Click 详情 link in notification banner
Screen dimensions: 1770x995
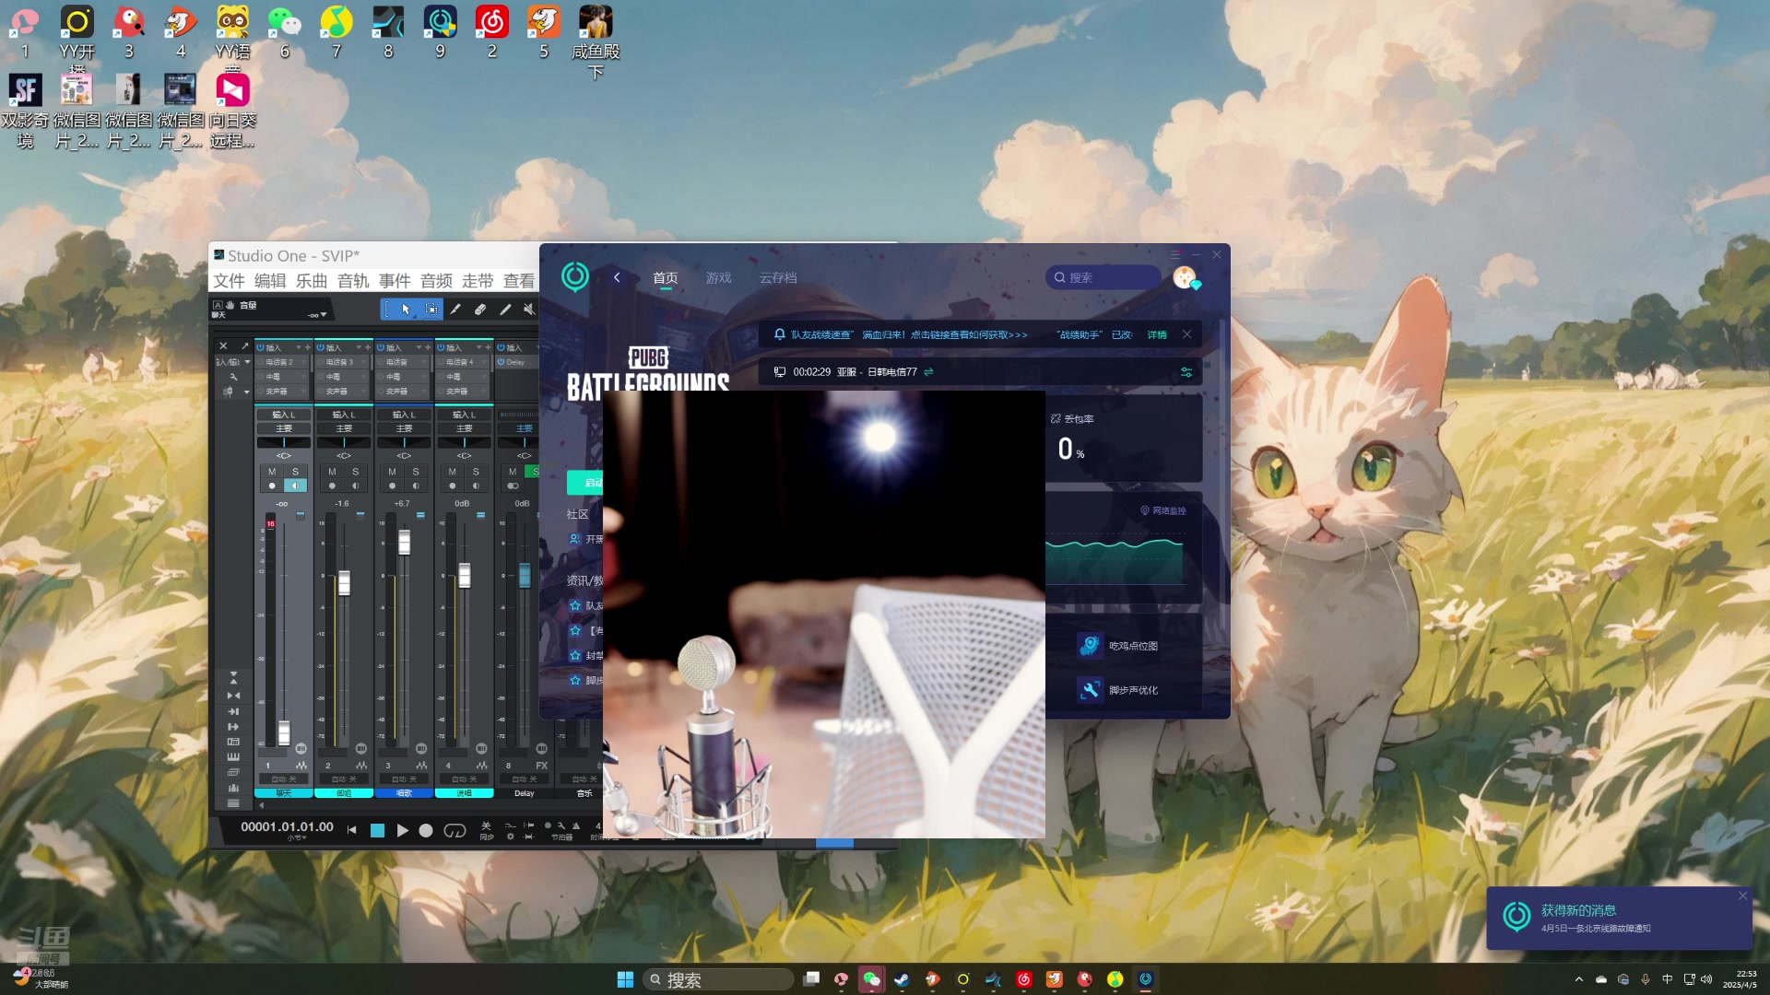[x=1157, y=335]
